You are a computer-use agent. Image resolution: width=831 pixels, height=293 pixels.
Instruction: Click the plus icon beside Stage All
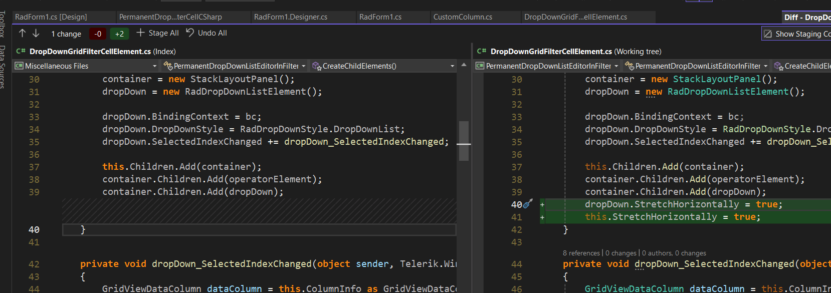point(140,33)
